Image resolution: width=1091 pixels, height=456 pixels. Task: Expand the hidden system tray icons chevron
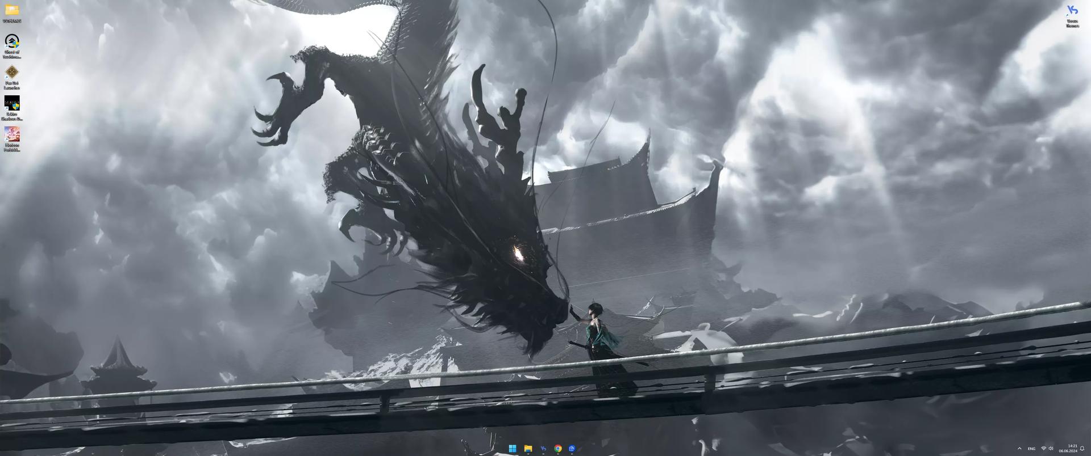coord(1019,449)
